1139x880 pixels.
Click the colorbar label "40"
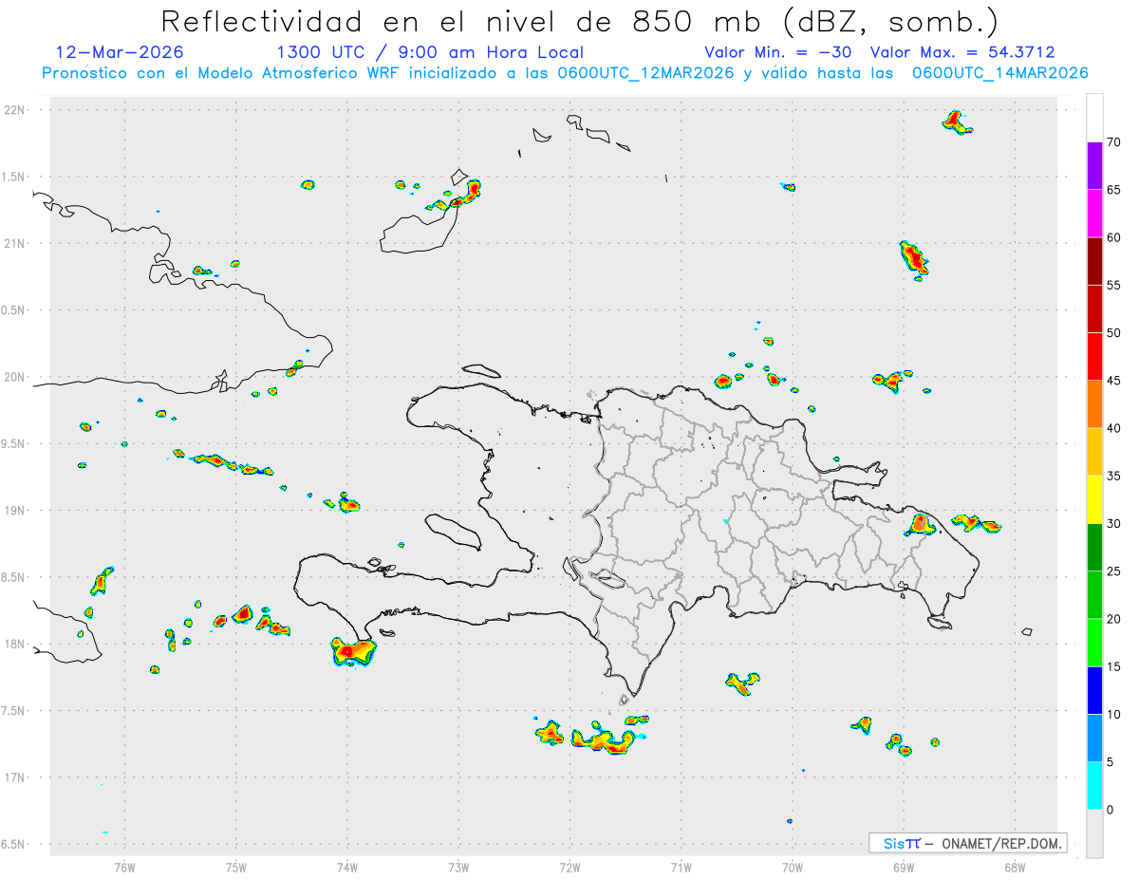pos(1113,428)
